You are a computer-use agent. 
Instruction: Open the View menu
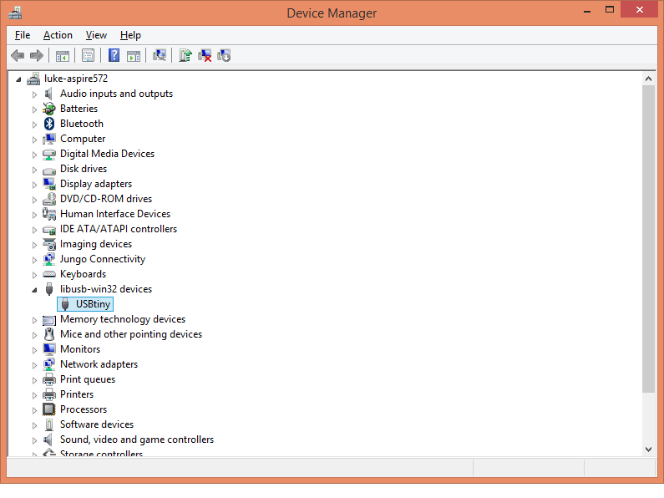click(96, 35)
